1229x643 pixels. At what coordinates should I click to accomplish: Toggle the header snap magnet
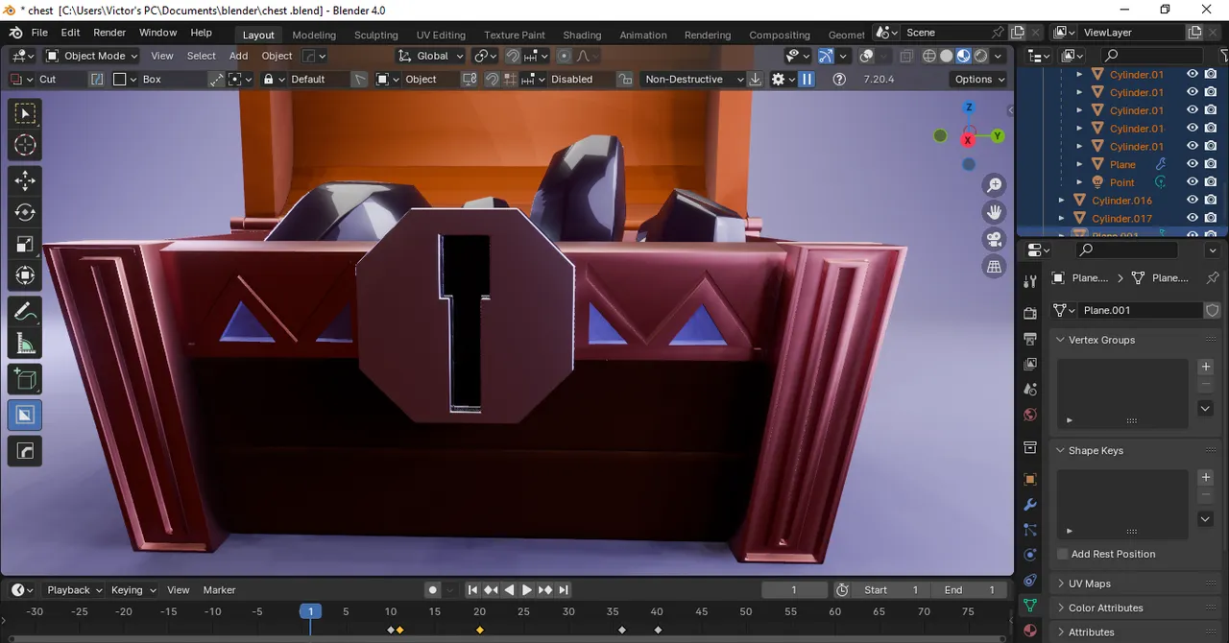(513, 56)
